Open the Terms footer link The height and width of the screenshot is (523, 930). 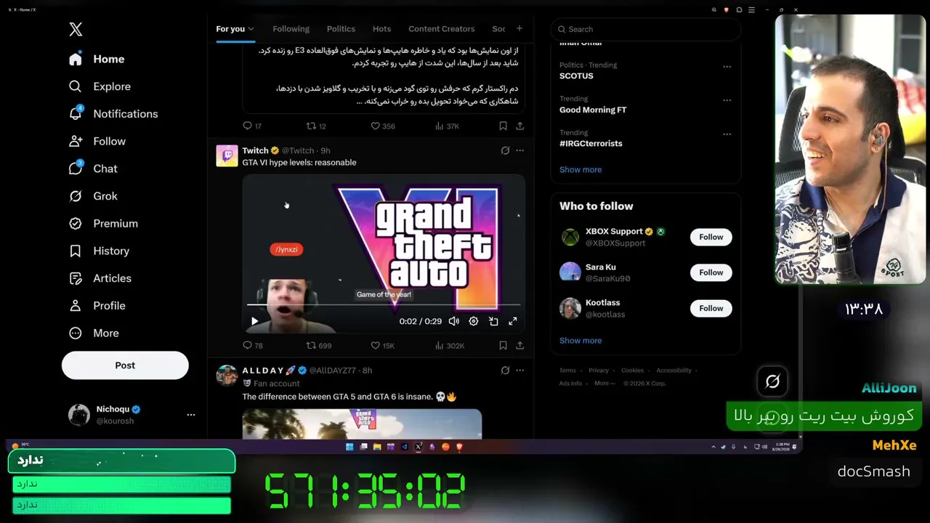pyautogui.click(x=567, y=370)
